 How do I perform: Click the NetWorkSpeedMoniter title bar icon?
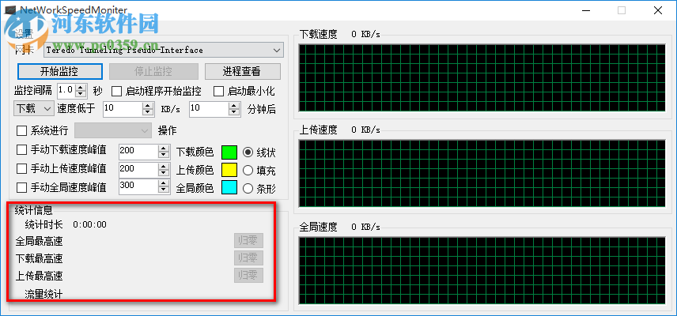[9, 9]
